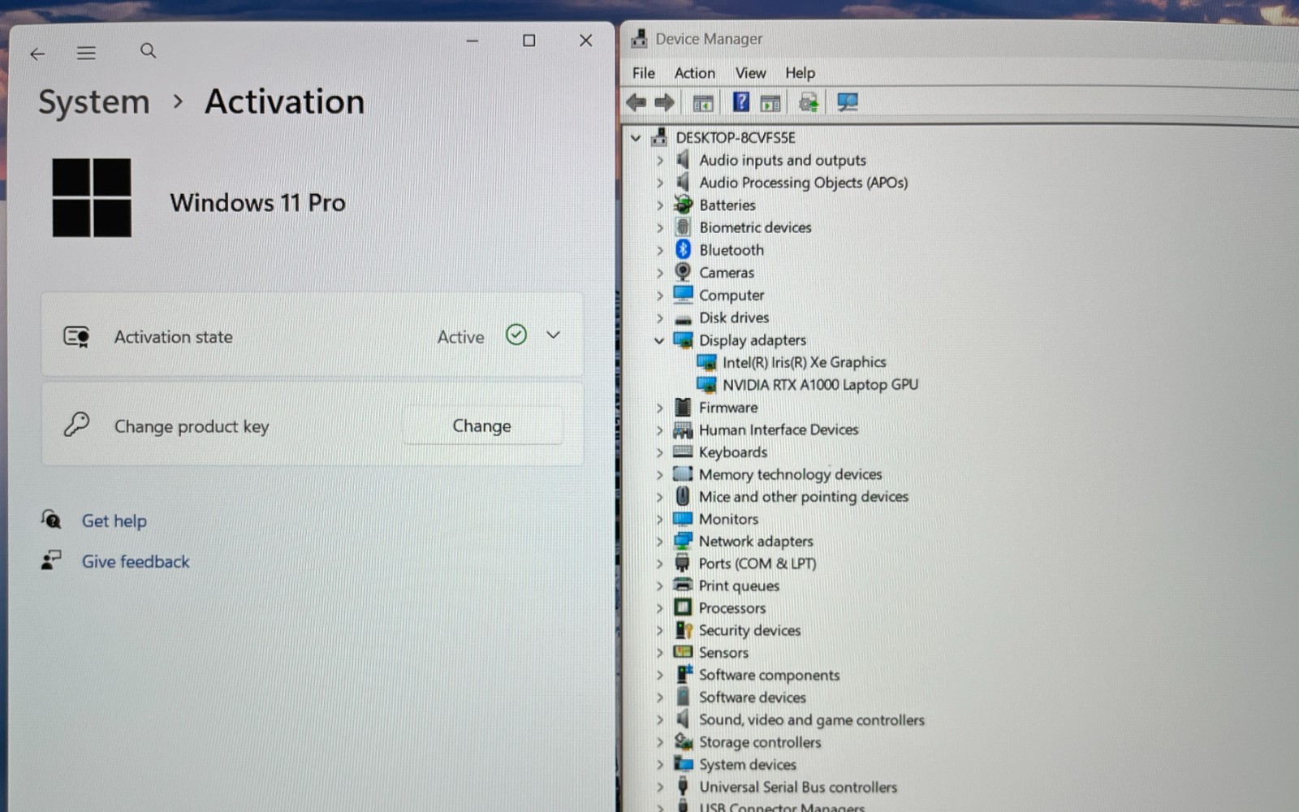Click the back arrow in Settings window
The image size is (1299, 812).
click(37, 54)
